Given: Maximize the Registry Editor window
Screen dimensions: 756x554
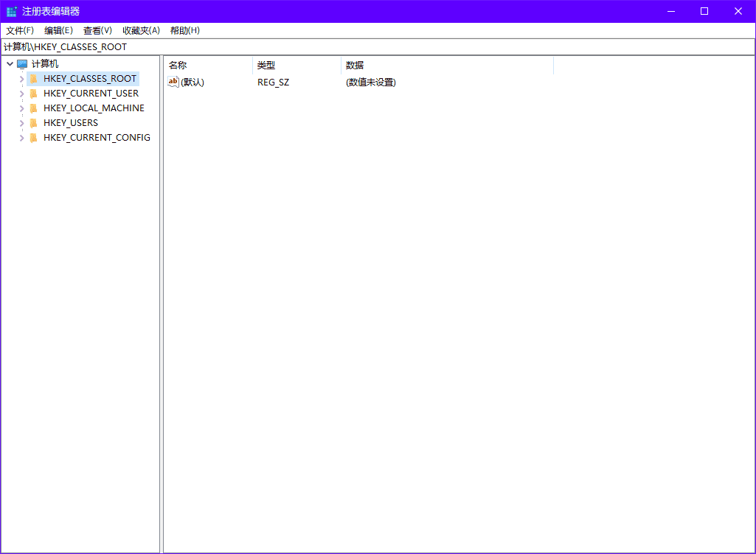Looking at the screenshot, I should (704, 11).
